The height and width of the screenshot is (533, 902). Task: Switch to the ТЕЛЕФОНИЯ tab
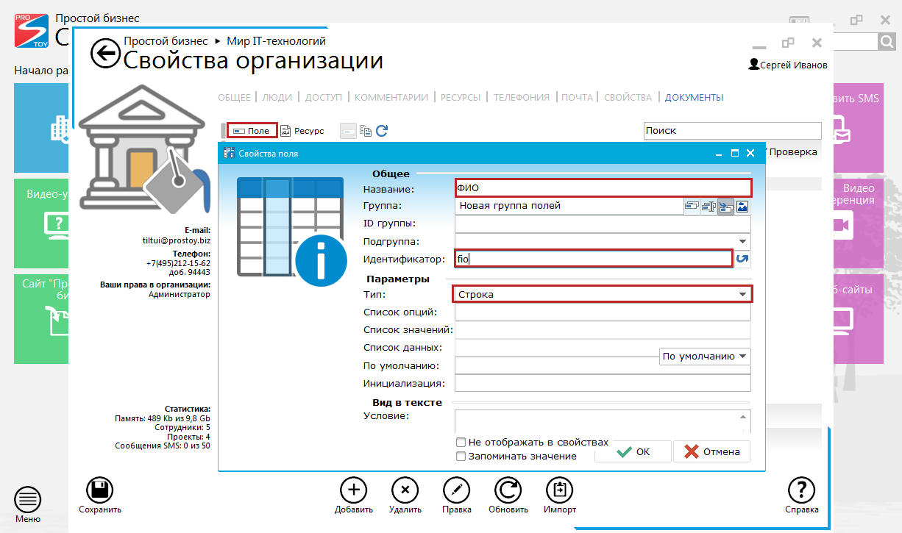tap(521, 97)
